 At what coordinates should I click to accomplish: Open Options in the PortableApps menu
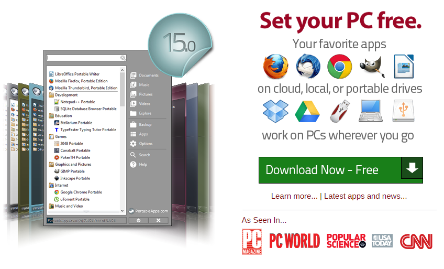pyautogui.click(x=141, y=144)
